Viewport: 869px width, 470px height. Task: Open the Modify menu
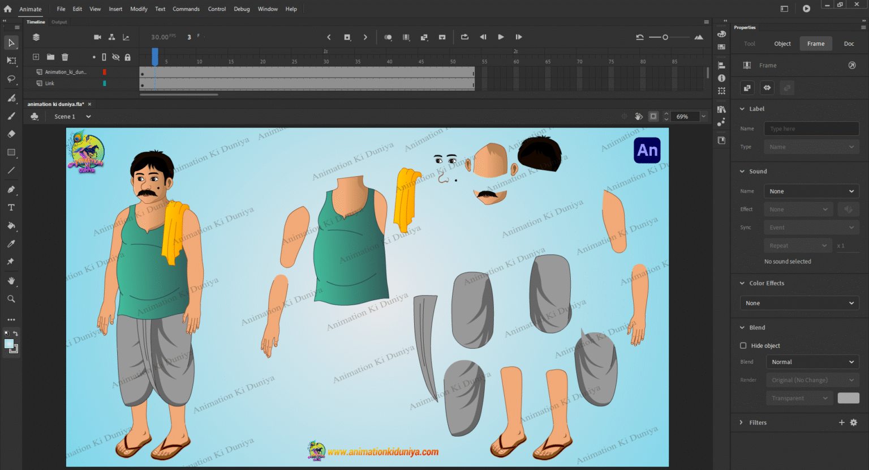coord(139,9)
